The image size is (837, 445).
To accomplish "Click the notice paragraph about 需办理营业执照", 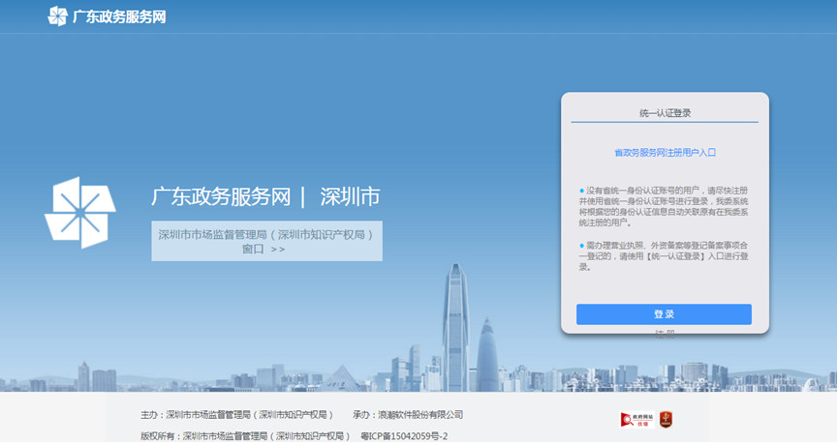I will coord(666,255).
